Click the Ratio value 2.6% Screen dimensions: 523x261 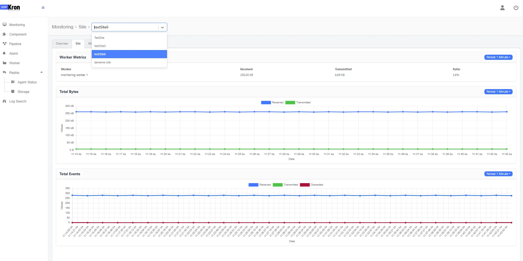point(456,75)
